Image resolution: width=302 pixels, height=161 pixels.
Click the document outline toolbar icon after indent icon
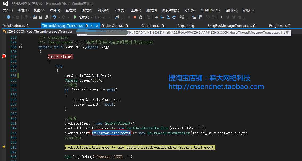pyautogui.click(x=200, y=17)
